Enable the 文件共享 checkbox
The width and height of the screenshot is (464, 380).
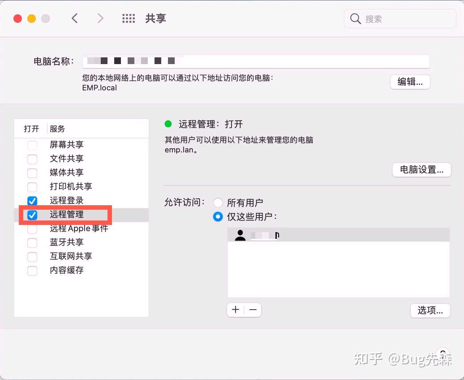coord(32,159)
